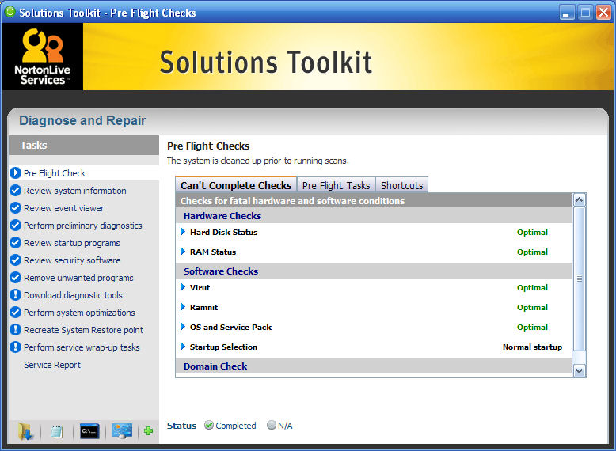Click checkmark icon beside Perform preliminary diagnostics
616x451 pixels.
(15, 225)
